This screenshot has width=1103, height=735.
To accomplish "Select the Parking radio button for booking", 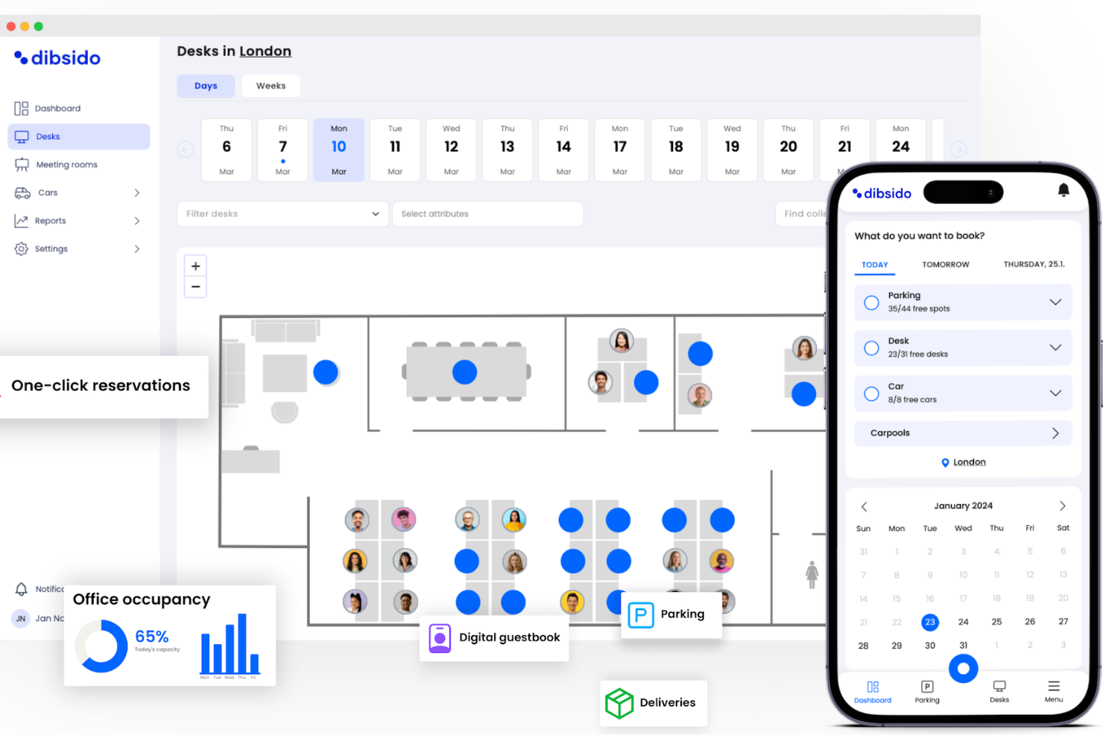I will pos(871,302).
